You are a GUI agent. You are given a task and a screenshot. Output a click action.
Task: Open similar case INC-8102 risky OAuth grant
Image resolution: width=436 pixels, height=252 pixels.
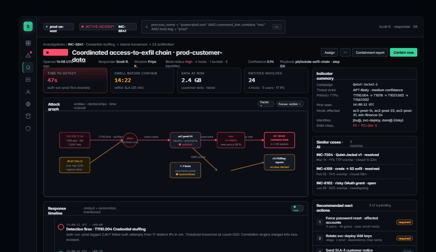(365, 185)
